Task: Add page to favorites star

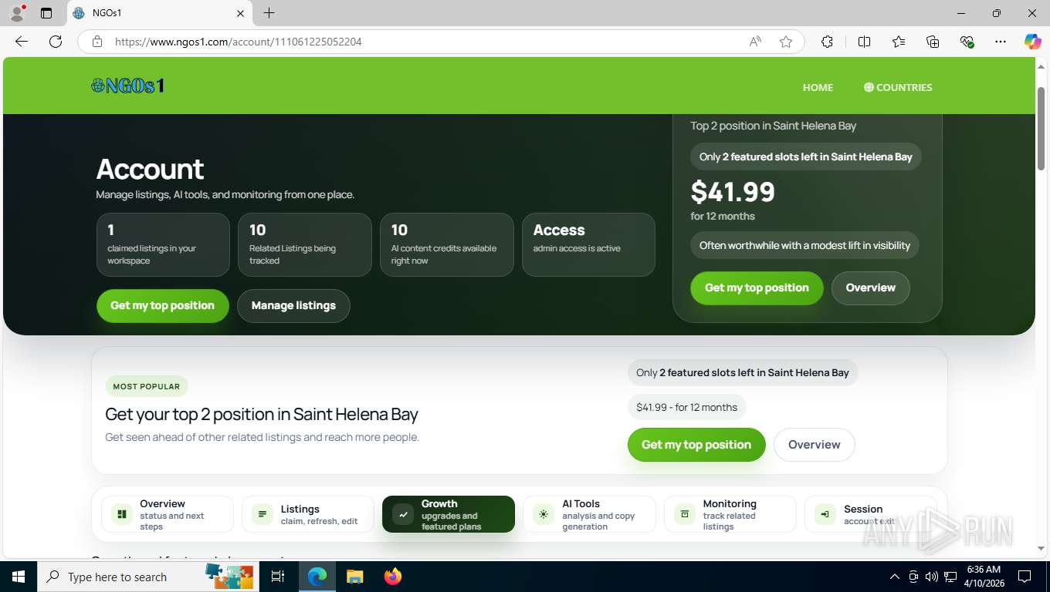Action: coord(786,42)
